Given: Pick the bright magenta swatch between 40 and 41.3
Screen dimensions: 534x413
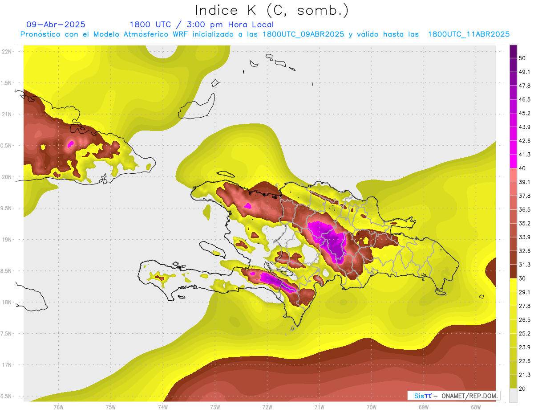Looking at the screenshot, I should 513,161.
